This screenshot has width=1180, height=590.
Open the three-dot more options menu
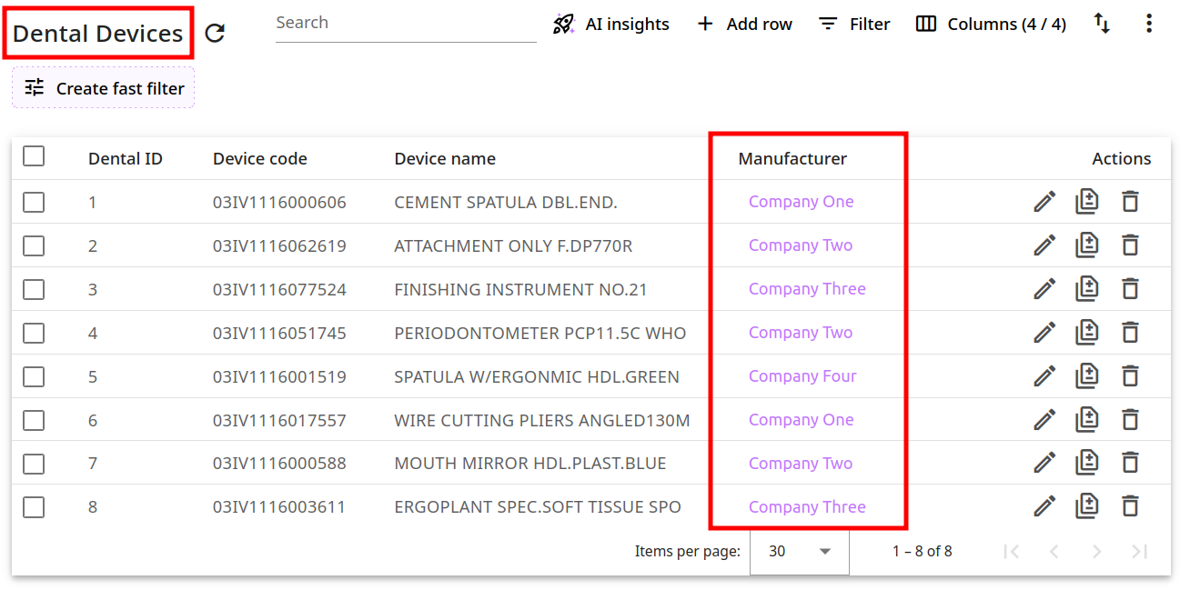point(1149,24)
